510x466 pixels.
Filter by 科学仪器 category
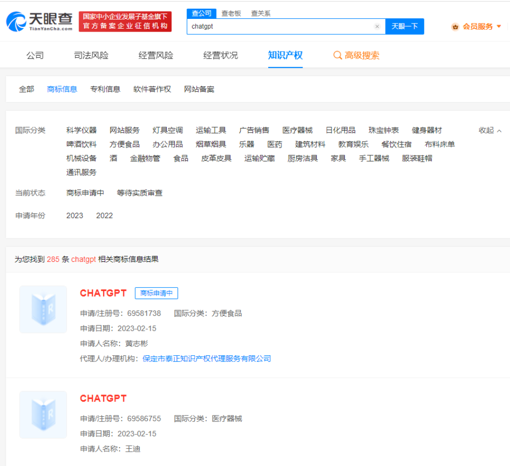tap(81, 130)
